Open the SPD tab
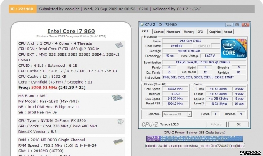The width and height of the screenshot is (263, 156). 200,32
